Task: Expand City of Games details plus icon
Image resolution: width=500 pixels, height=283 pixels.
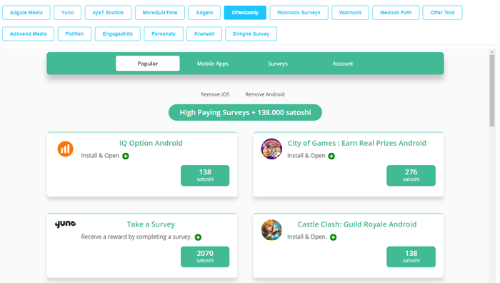Action: (x=331, y=156)
